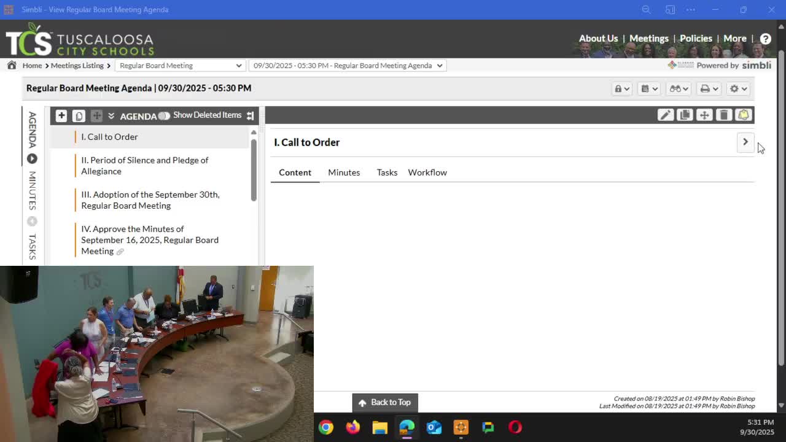
Task: Click the plus add agenda item icon
Action: [x=61, y=115]
